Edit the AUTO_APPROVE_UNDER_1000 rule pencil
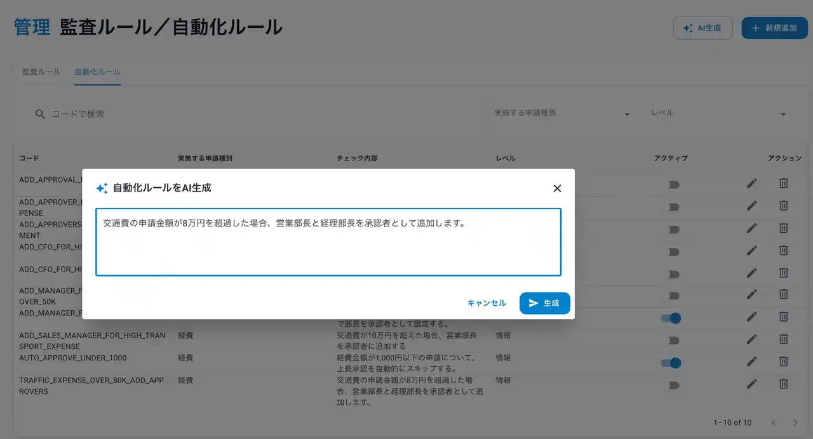 point(752,361)
